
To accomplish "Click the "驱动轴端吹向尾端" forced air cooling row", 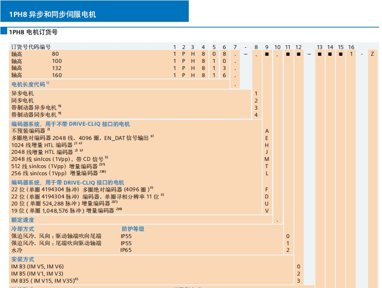I will point(56,236).
